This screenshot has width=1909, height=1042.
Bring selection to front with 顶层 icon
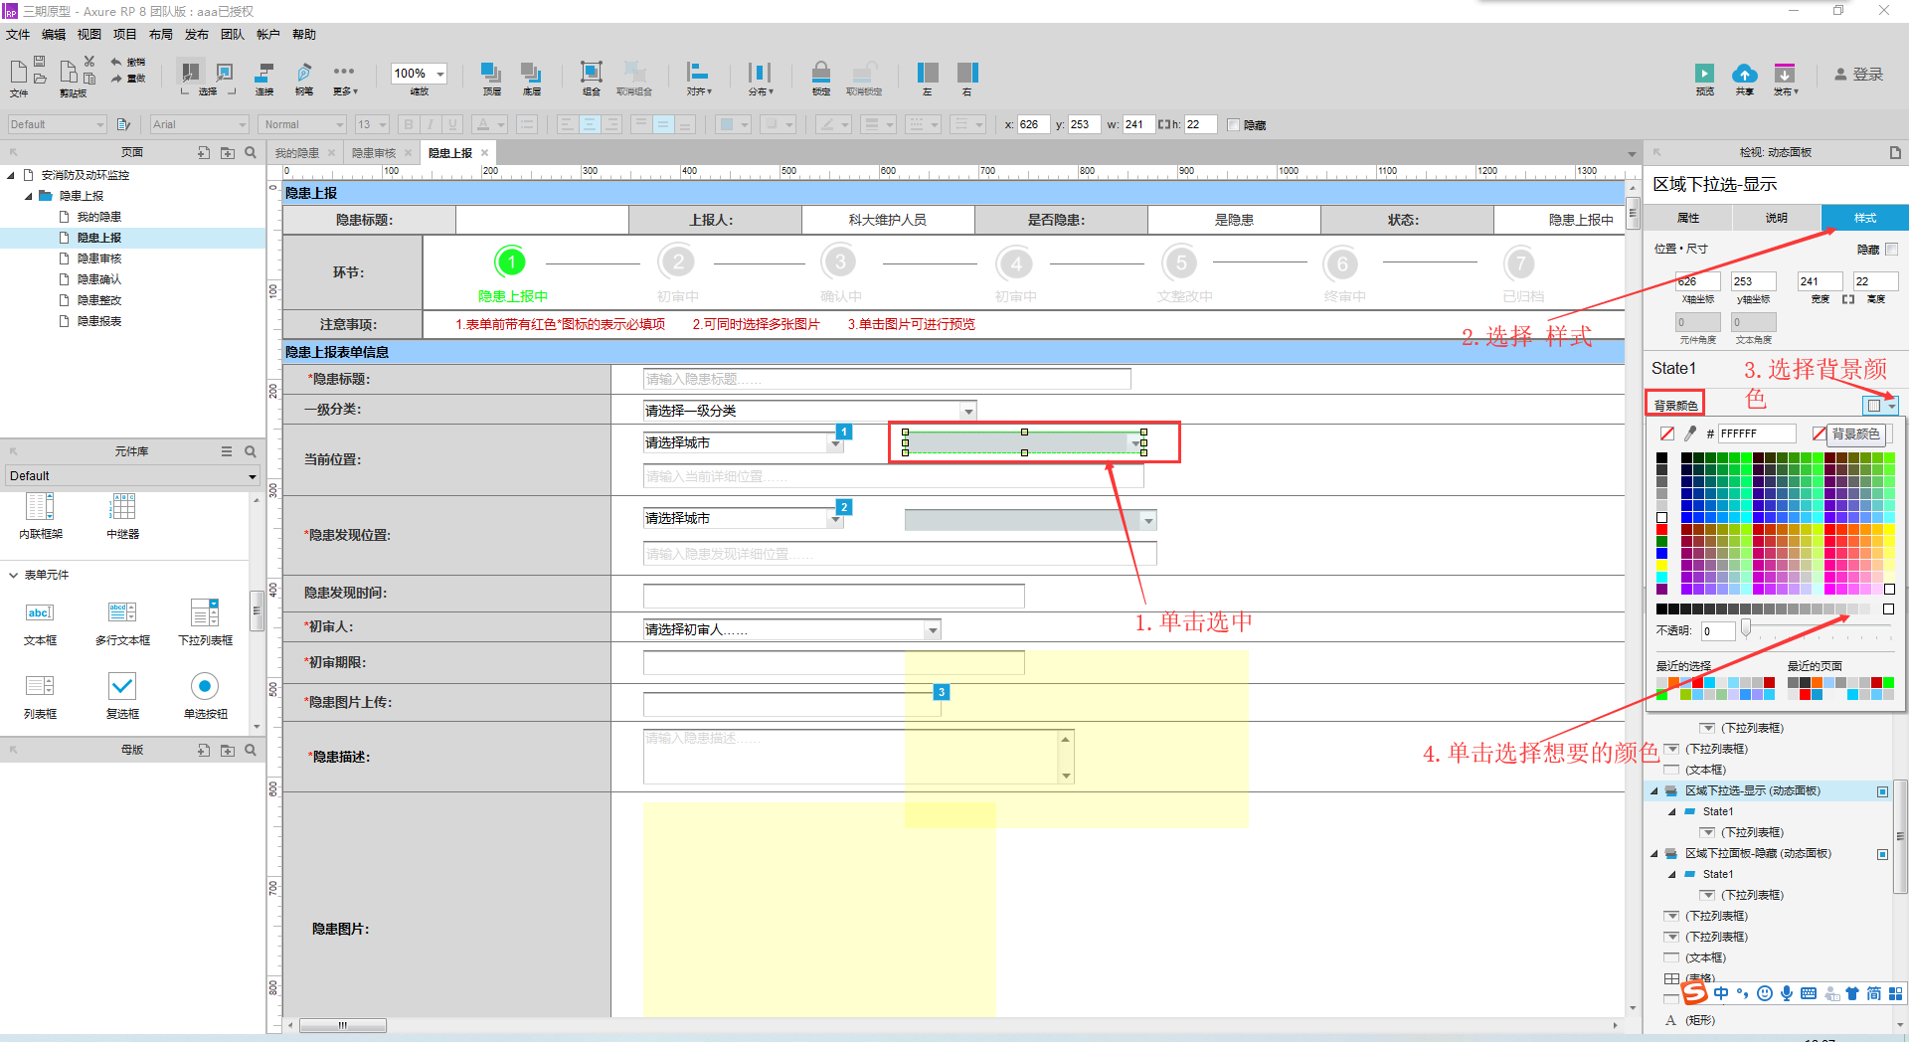(x=490, y=75)
